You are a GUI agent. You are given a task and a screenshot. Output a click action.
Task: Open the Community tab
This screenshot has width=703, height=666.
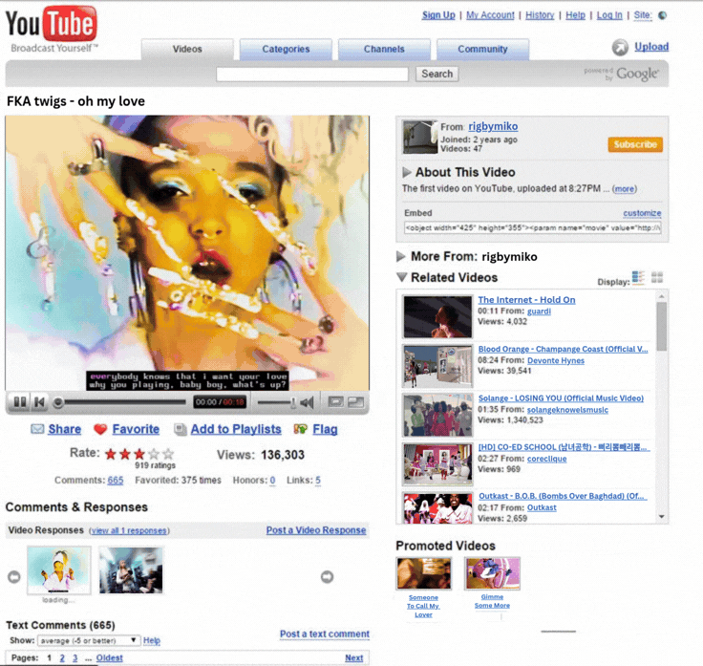tap(483, 50)
